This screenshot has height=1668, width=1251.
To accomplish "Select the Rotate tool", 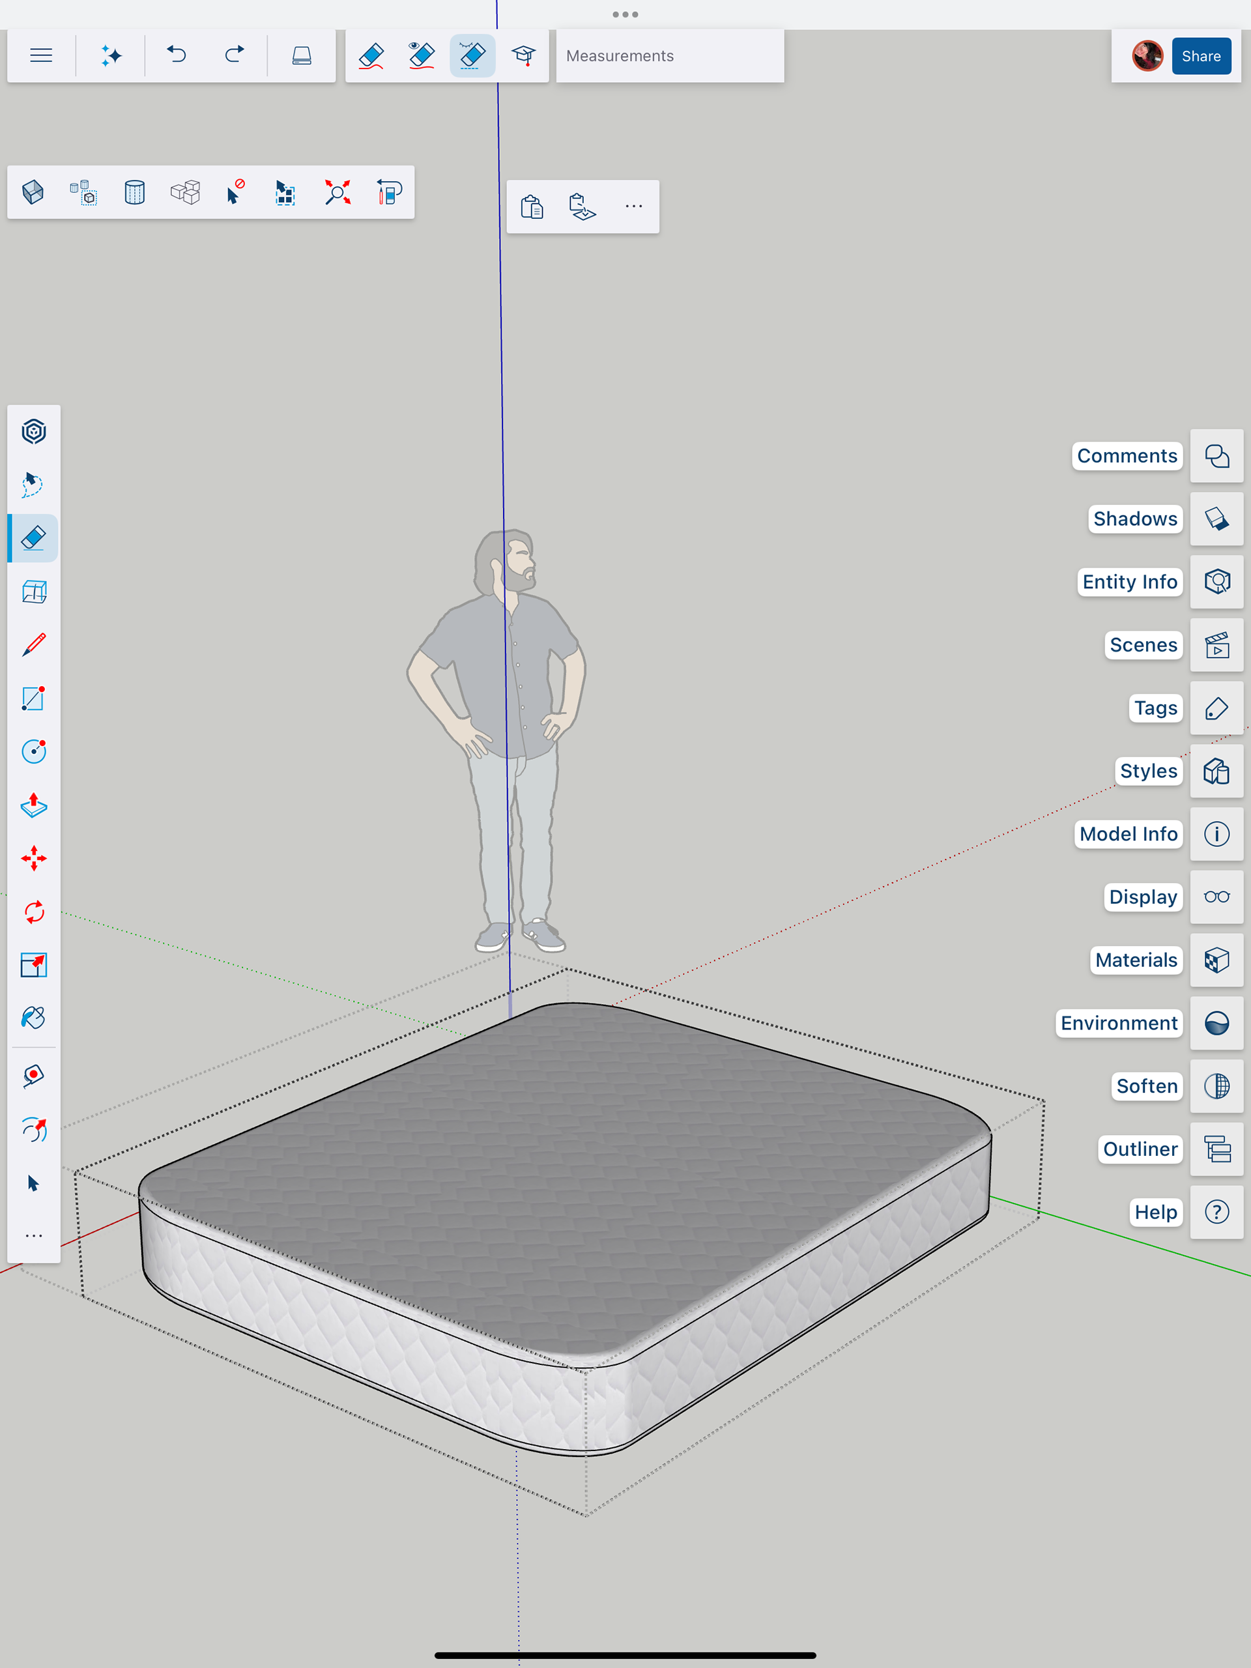I will tap(33, 912).
